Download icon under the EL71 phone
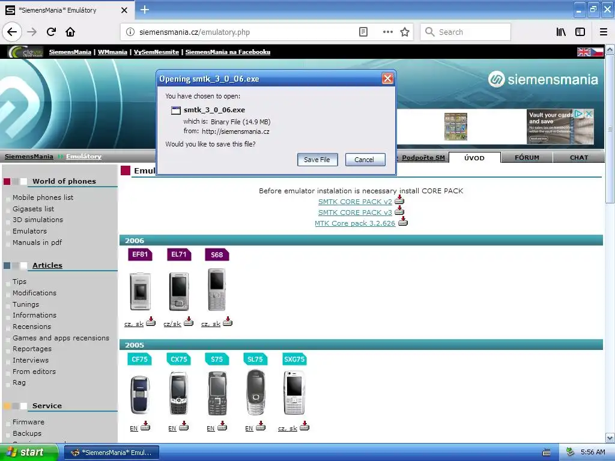The height and width of the screenshot is (461, 615). point(189,322)
